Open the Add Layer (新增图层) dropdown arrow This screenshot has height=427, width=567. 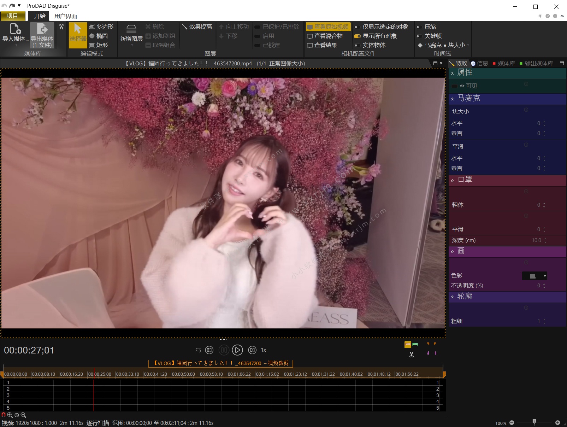(x=132, y=45)
